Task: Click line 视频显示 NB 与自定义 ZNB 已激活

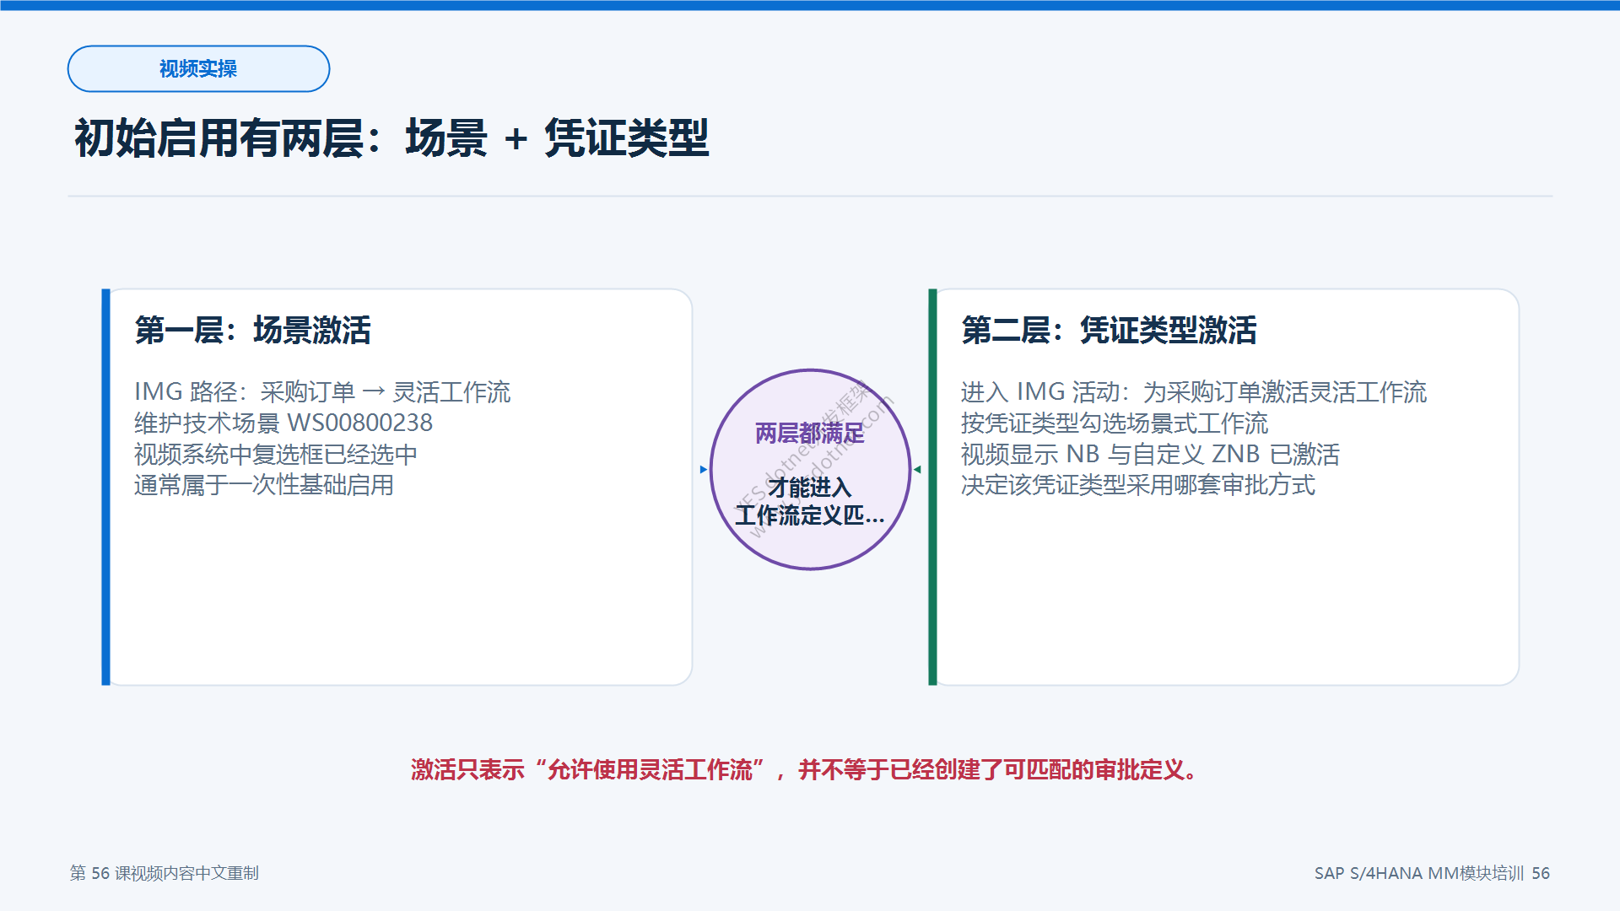Action: (x=1150, y=454)
